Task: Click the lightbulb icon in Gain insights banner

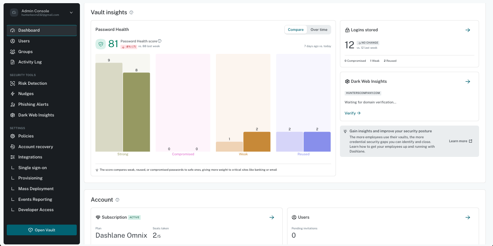Action: click(345, 131)
